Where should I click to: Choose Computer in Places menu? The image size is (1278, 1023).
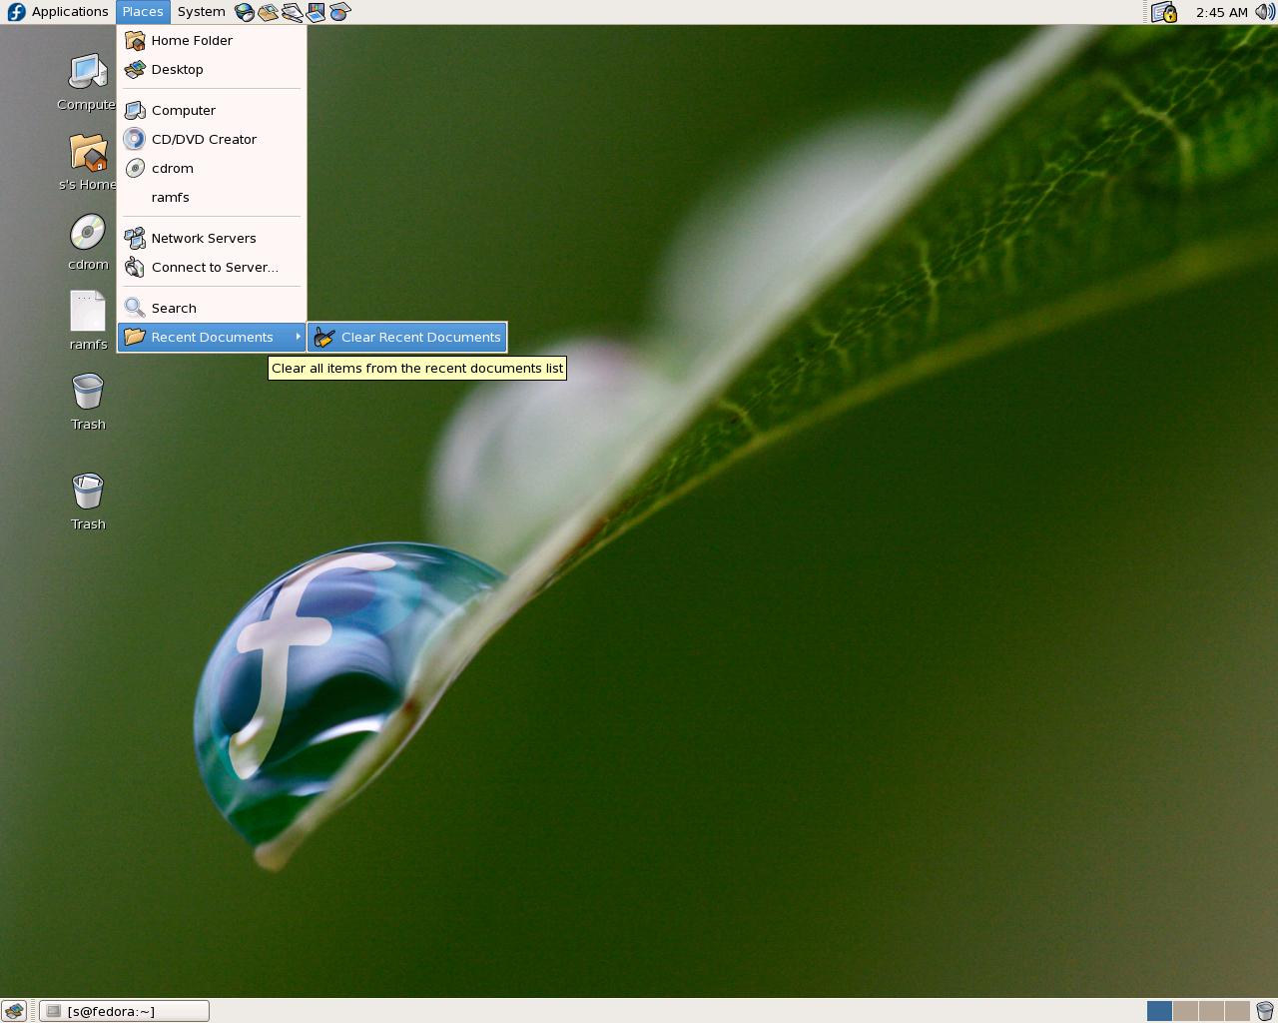coord(212,110)
